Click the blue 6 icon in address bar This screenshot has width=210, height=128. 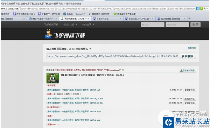pyautogui.click(x=198, y=8)
